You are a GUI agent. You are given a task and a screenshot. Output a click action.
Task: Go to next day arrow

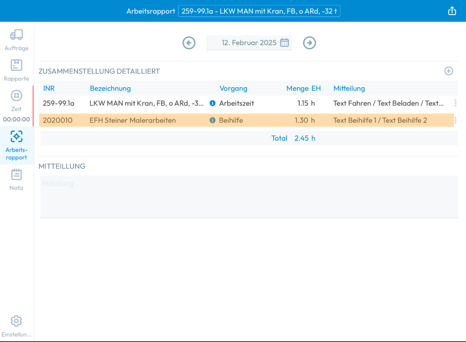coord(309,43)
